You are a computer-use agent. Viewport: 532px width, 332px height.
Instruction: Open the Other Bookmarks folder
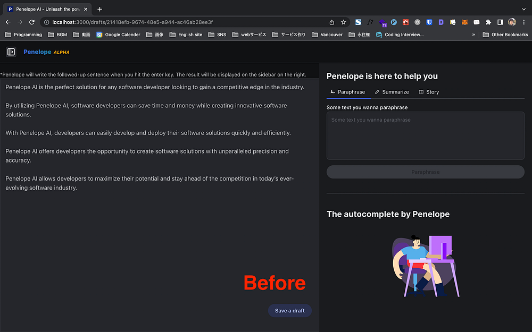505,35
